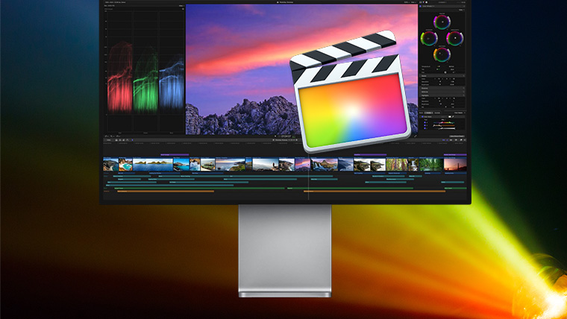Click the hue saturation curves graph
Viewport: 567px width, 319px height.
click(x=444, y=125)
